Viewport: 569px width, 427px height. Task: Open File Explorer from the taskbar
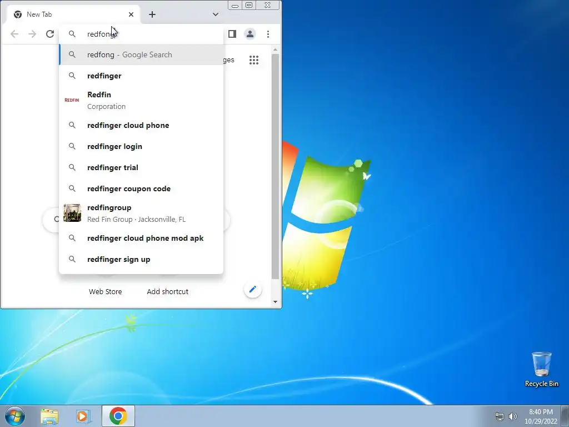pos(49,416)
